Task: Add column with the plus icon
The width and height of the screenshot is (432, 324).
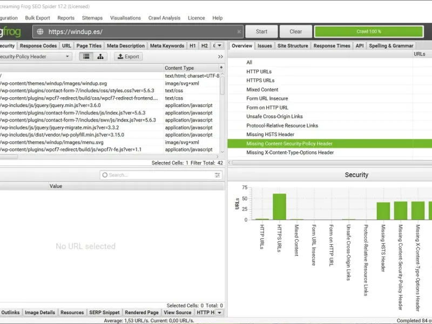Action: [221, 67]
